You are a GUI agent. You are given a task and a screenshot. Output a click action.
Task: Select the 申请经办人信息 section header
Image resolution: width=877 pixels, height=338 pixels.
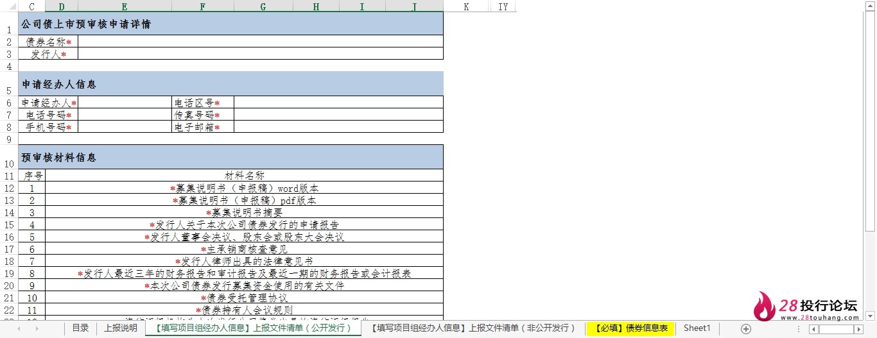230,84
